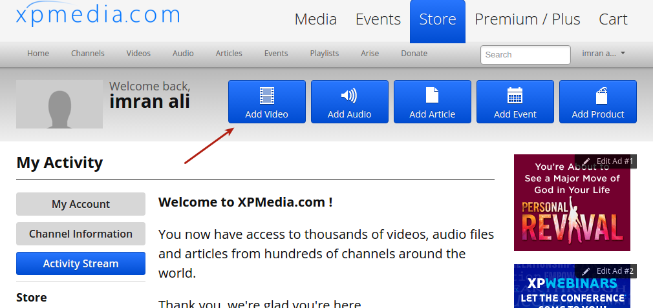Screen dimensions: 653x308
Task: Select the Store tab
Action: pos(437,21)
